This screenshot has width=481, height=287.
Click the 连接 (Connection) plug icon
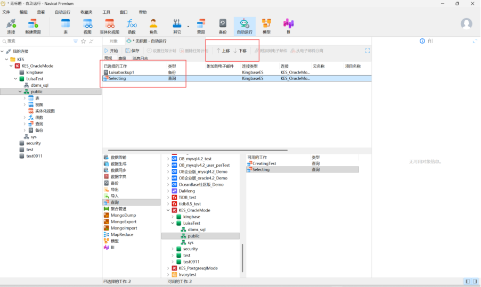pos(11,26)
